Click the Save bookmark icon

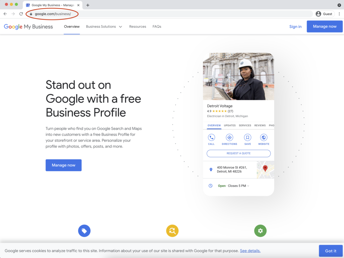pyautogui.click(x=248, y=137)
